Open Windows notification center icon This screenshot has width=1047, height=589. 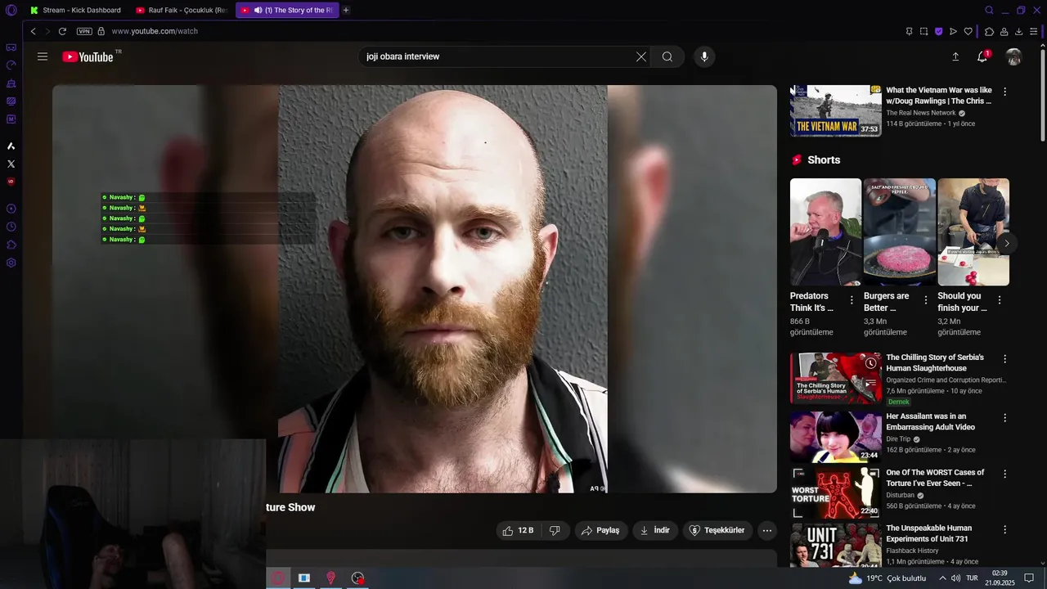[1029, 578]
